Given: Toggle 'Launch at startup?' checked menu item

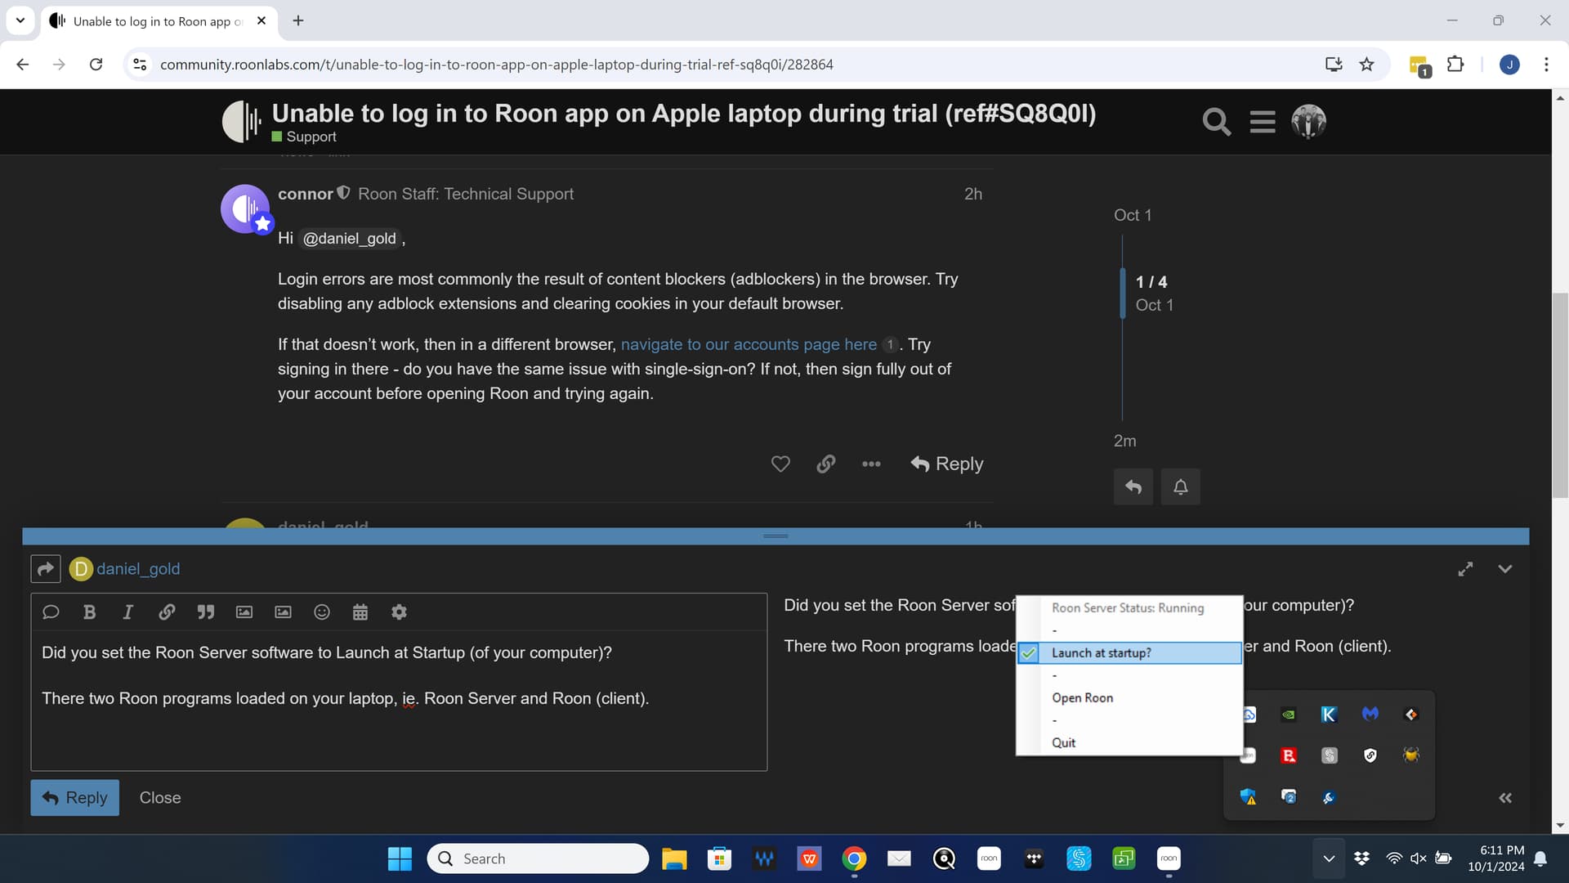Looking at the screenshot, I should point(1129,652).
